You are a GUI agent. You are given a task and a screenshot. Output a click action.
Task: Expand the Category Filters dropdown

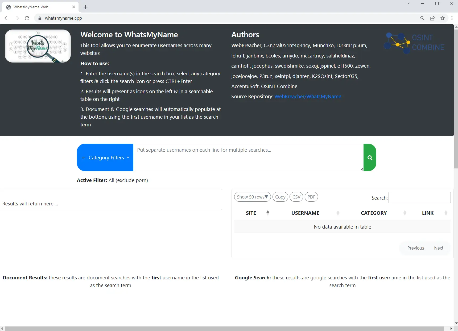[x=128, y=158]
